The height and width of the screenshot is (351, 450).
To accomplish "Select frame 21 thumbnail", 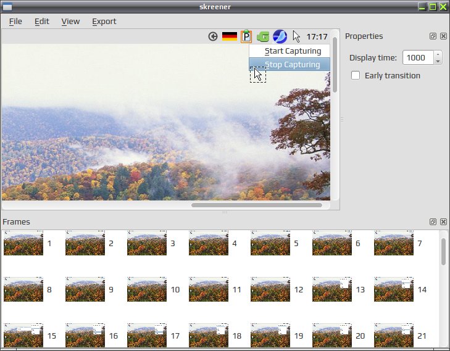I will [x=393, y=335].
